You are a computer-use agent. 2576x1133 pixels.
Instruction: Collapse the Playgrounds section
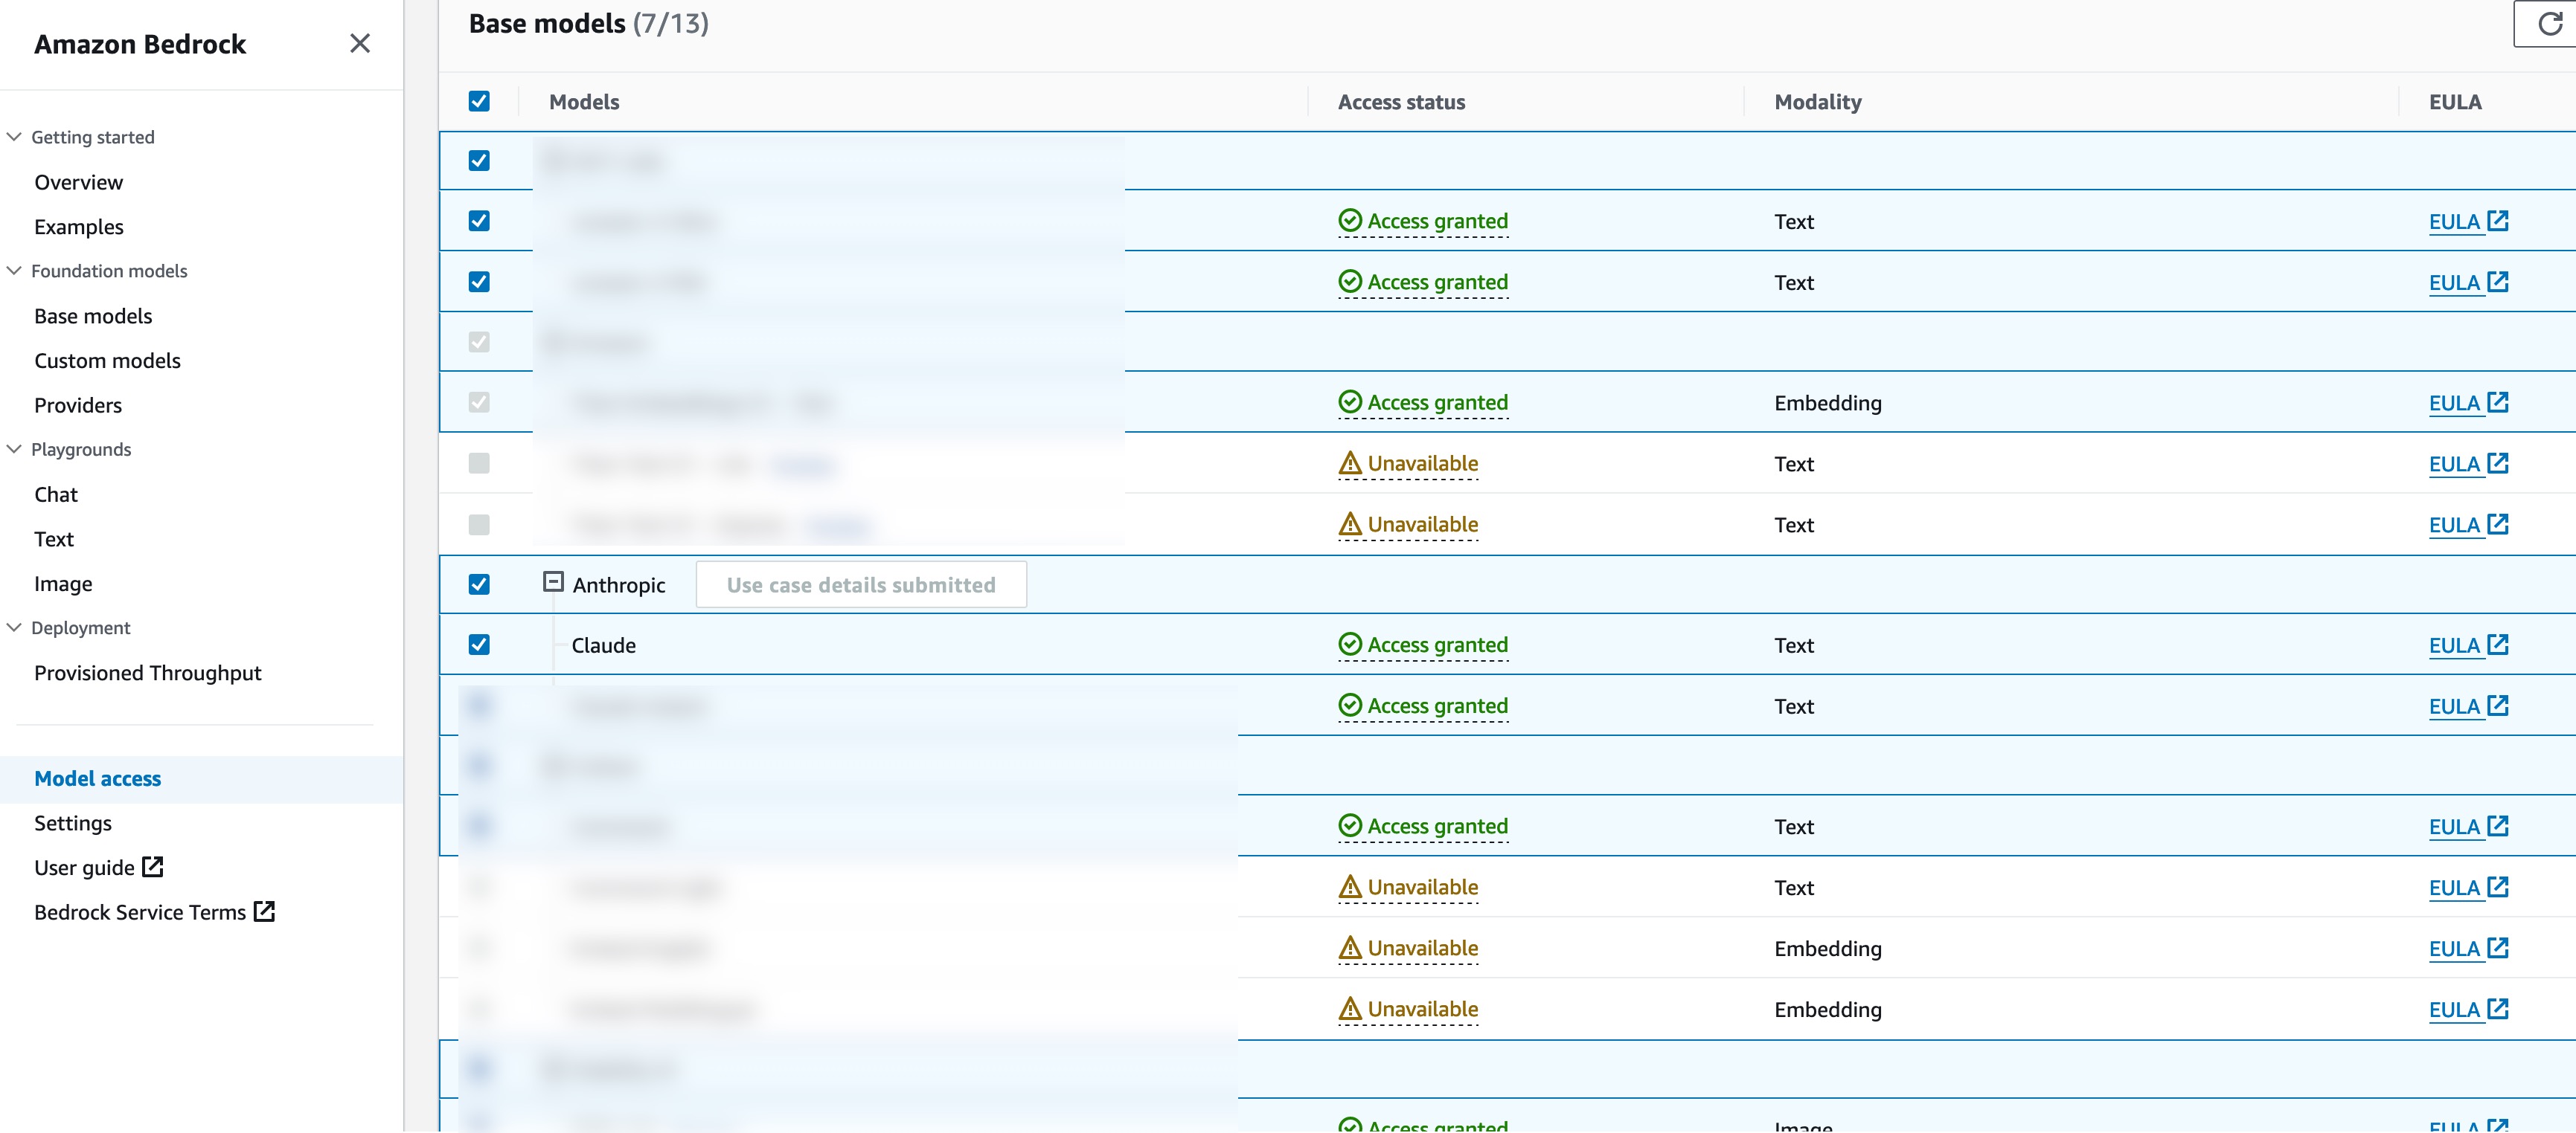point(14,450)
